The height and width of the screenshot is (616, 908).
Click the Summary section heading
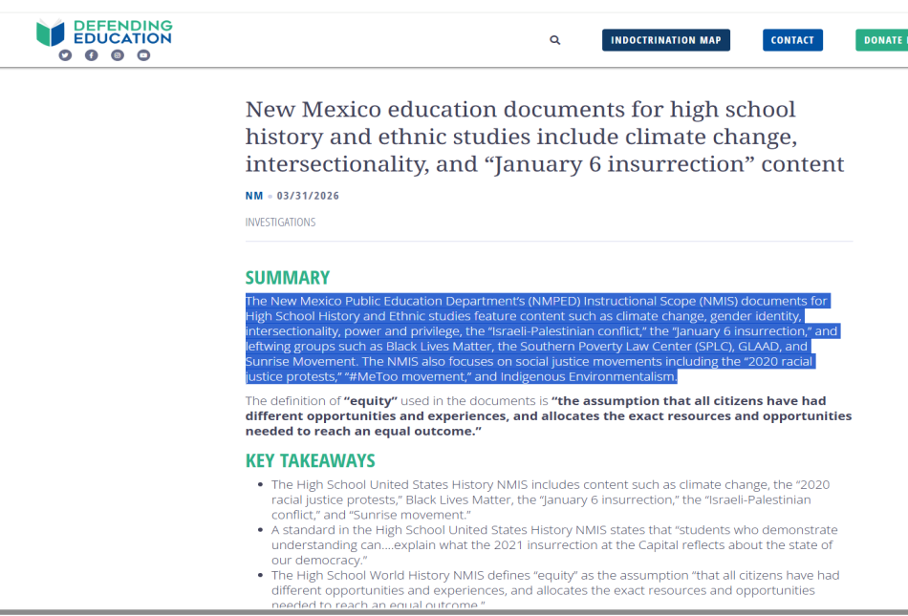point(287,278)
